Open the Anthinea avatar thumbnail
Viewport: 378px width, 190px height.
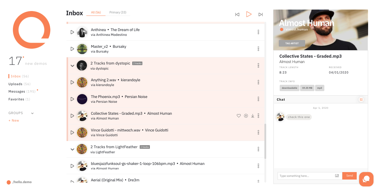pos(82,32)
